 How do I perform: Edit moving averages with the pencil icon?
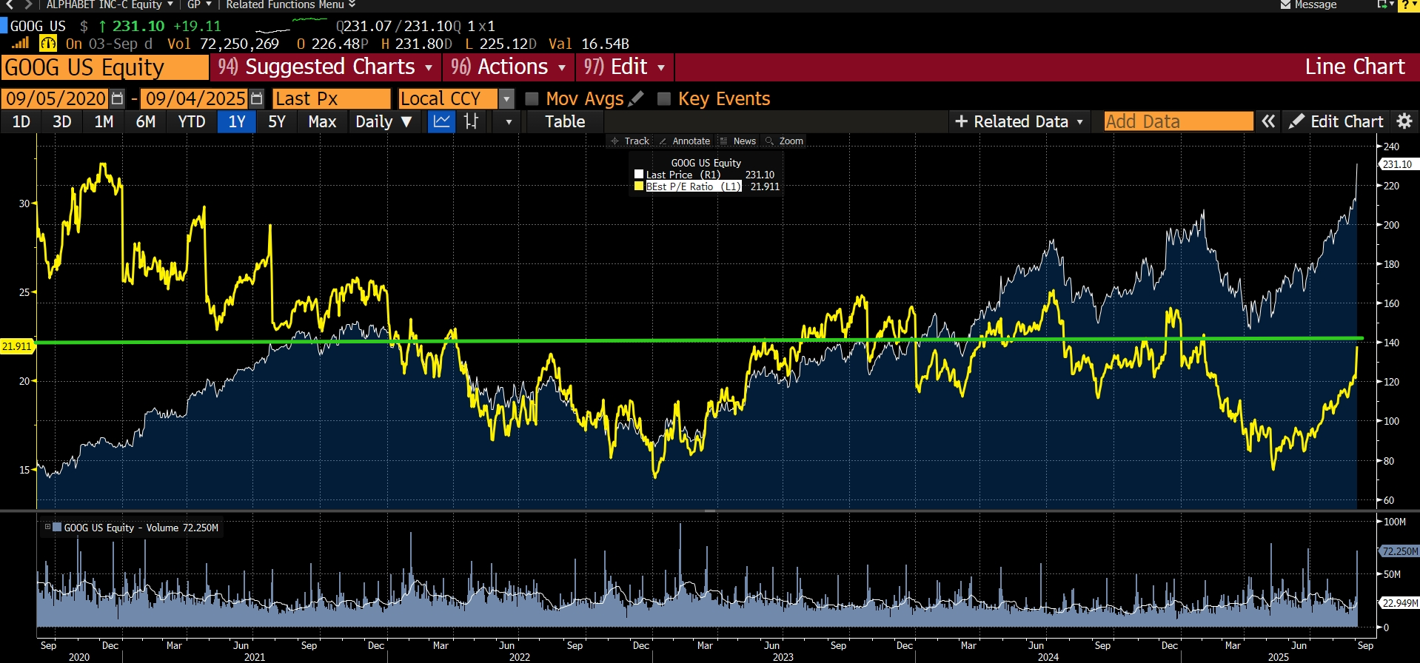635,98
